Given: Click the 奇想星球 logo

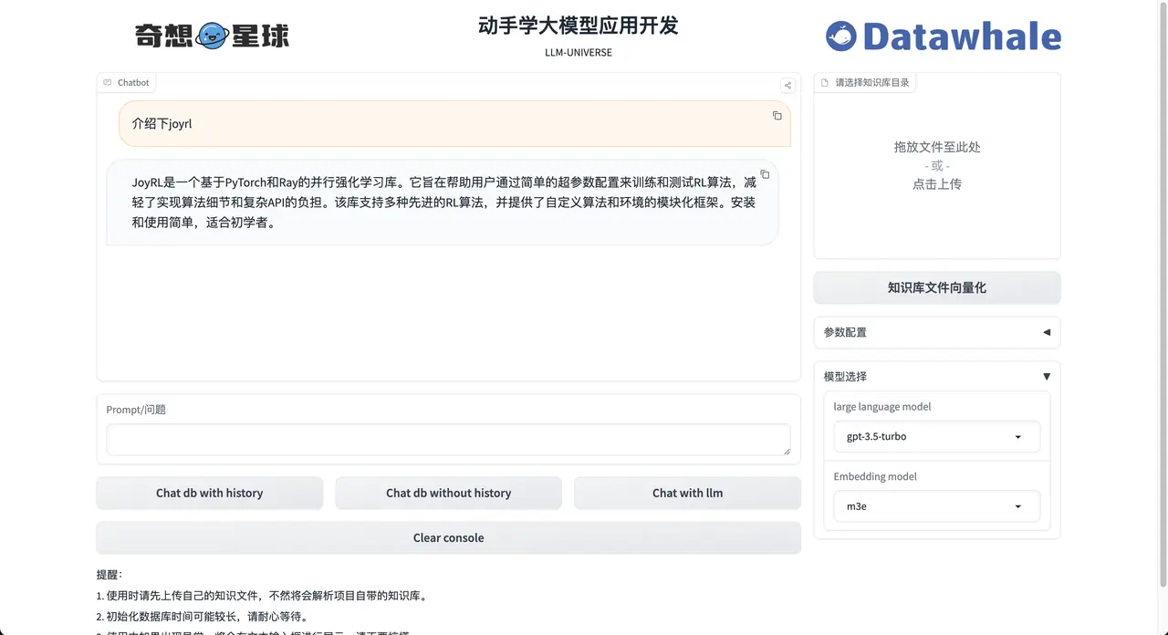Looking at the screenshot, I should 212,35.
